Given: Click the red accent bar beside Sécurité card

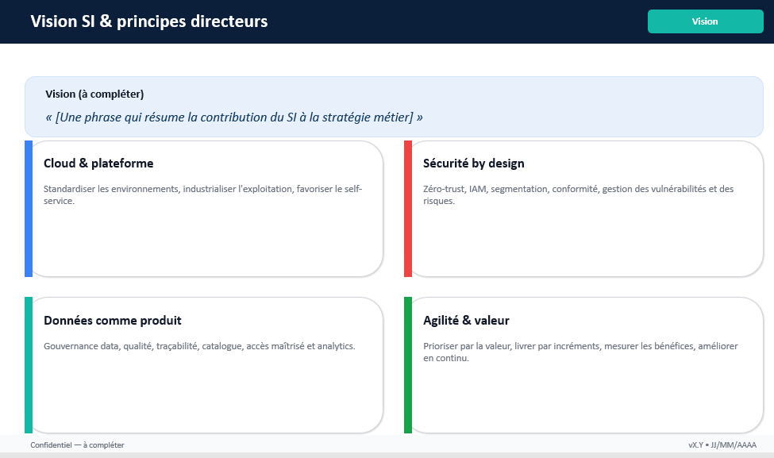Looking at the screenshot, I should pos(408,209).
